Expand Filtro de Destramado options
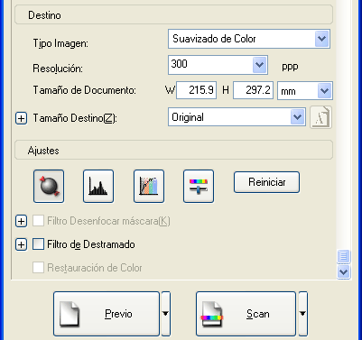The image size is (362, 340). [21, 244]
